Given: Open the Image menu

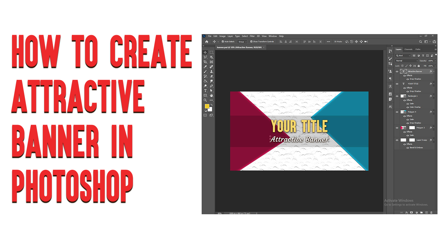Looking at the screenshot, I should (x=222, y=36).
